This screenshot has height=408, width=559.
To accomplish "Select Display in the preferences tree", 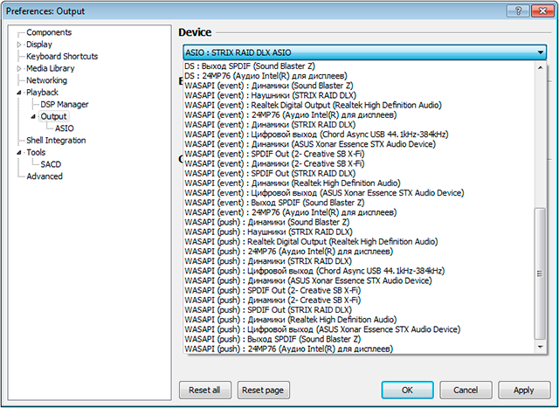I will 39,45.
